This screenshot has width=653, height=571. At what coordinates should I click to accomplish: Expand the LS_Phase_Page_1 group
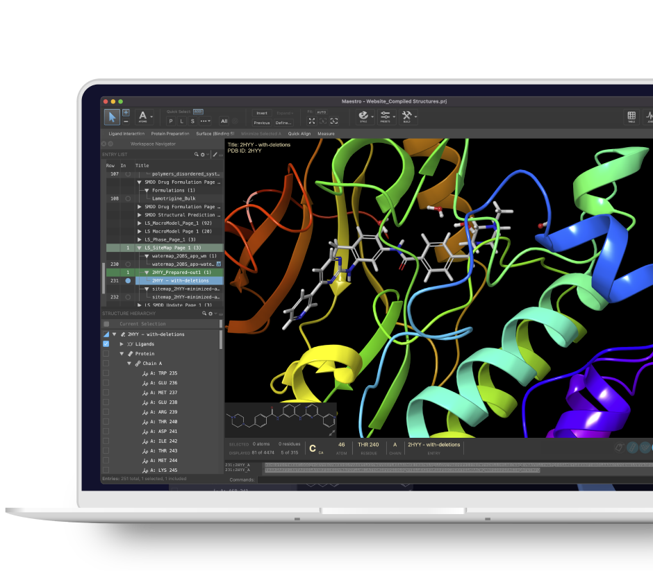click(140, 239)
